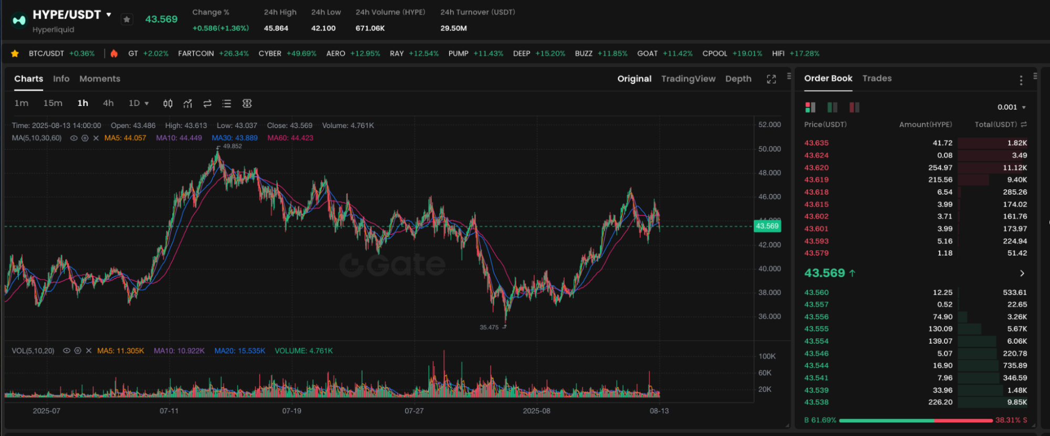
Task: Add HYPE/USDT to favorites with the star
Action: 127,19
